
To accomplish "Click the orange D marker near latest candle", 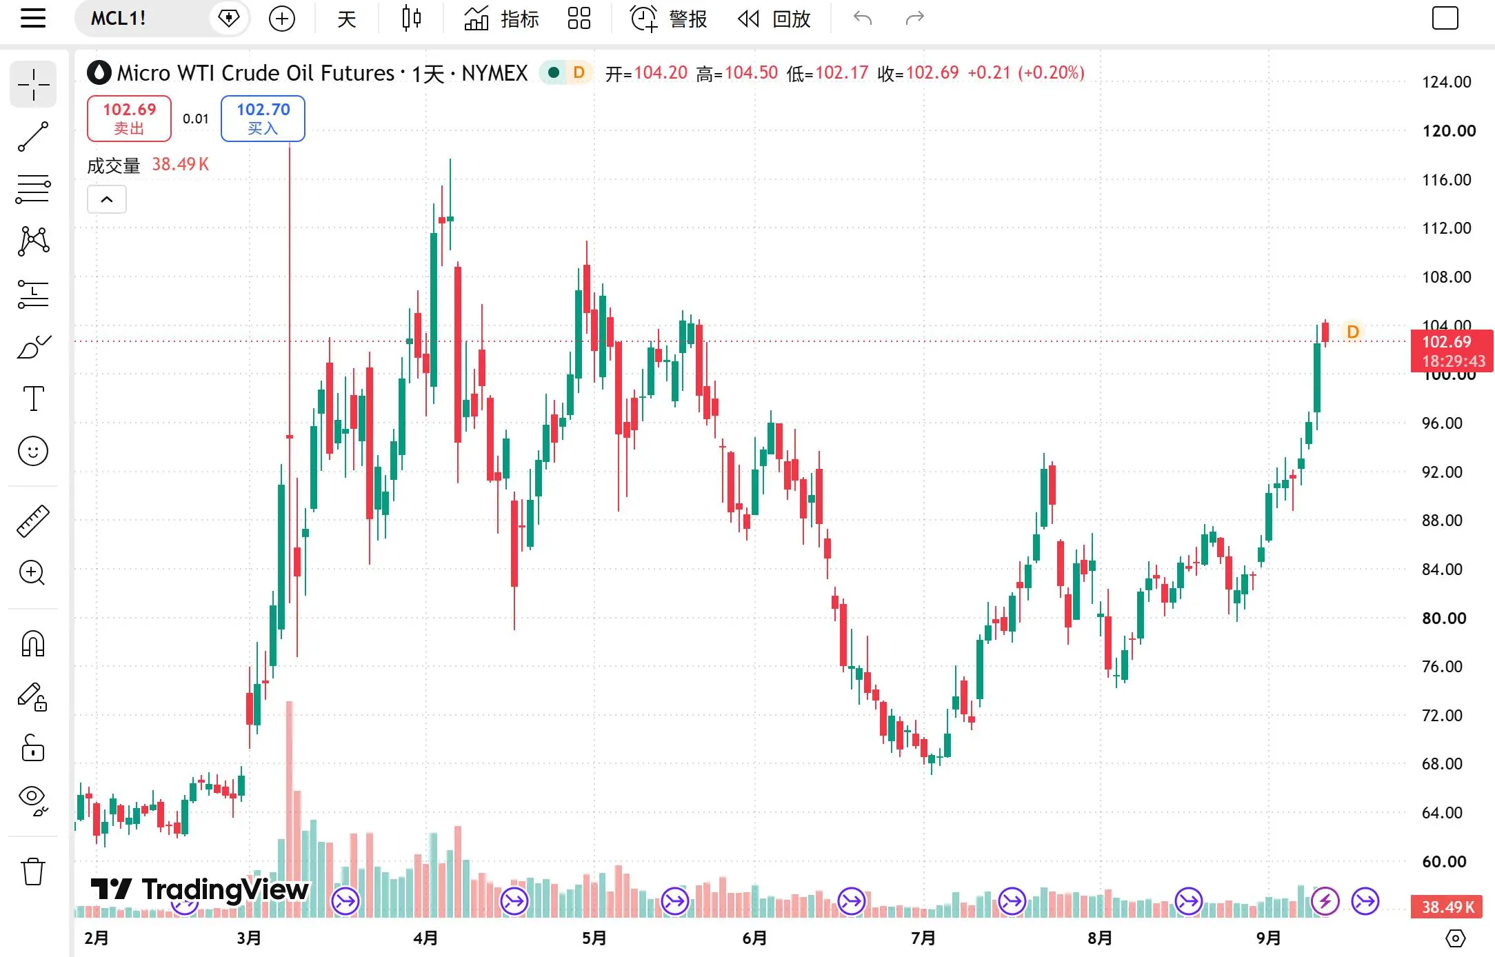I will (1353, 332).
